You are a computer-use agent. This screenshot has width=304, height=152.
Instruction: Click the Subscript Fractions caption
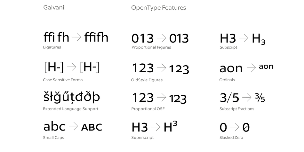coord(237,109)
